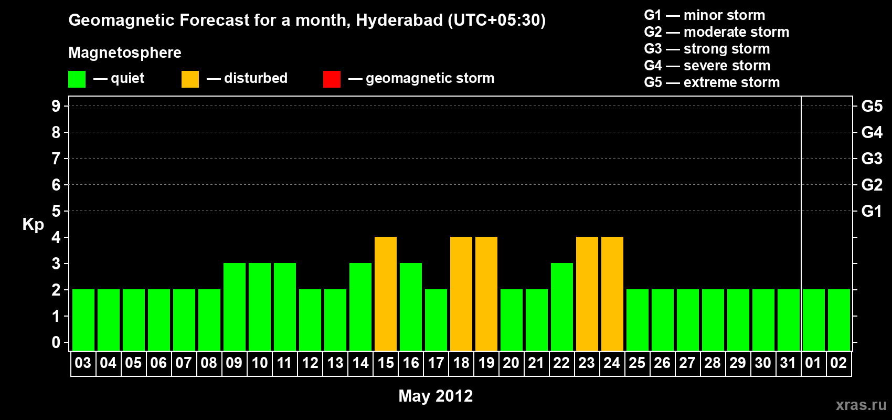This screenshot has height=420, width=892.
Task: Click the green quiet legend swatch
Action: [x=77, y=79]
